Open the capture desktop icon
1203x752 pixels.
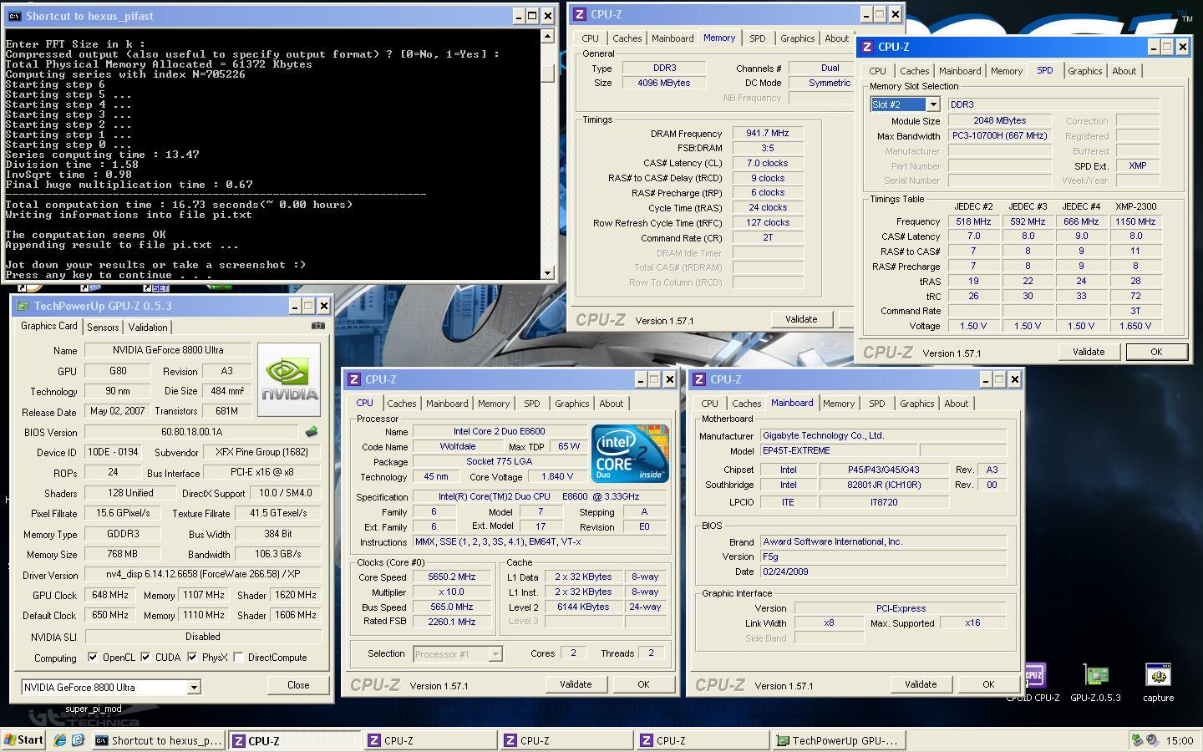[x=1158, y=683]
